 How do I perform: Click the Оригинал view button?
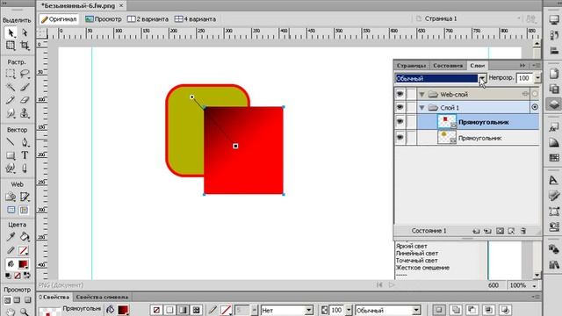pos(59,19)
